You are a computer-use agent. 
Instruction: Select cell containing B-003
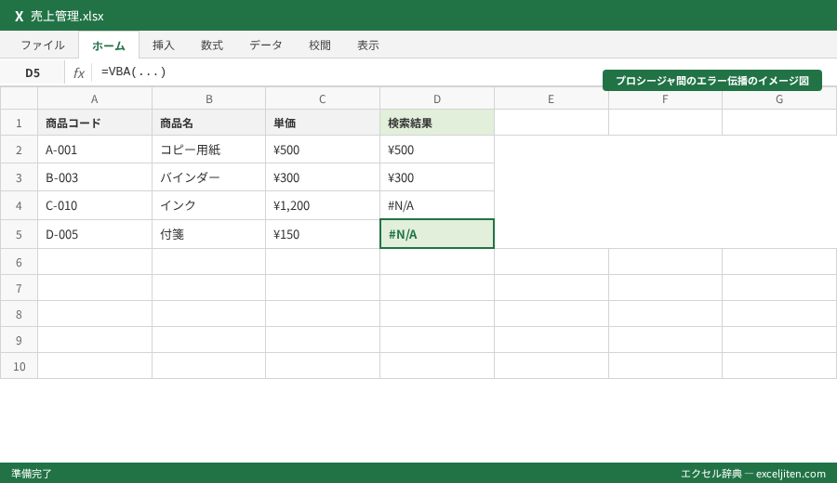coord(95,177)
